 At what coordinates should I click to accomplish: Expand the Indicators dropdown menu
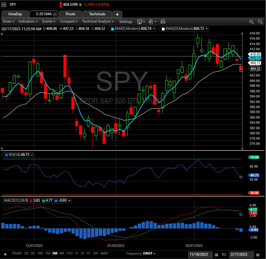point(28,22)
